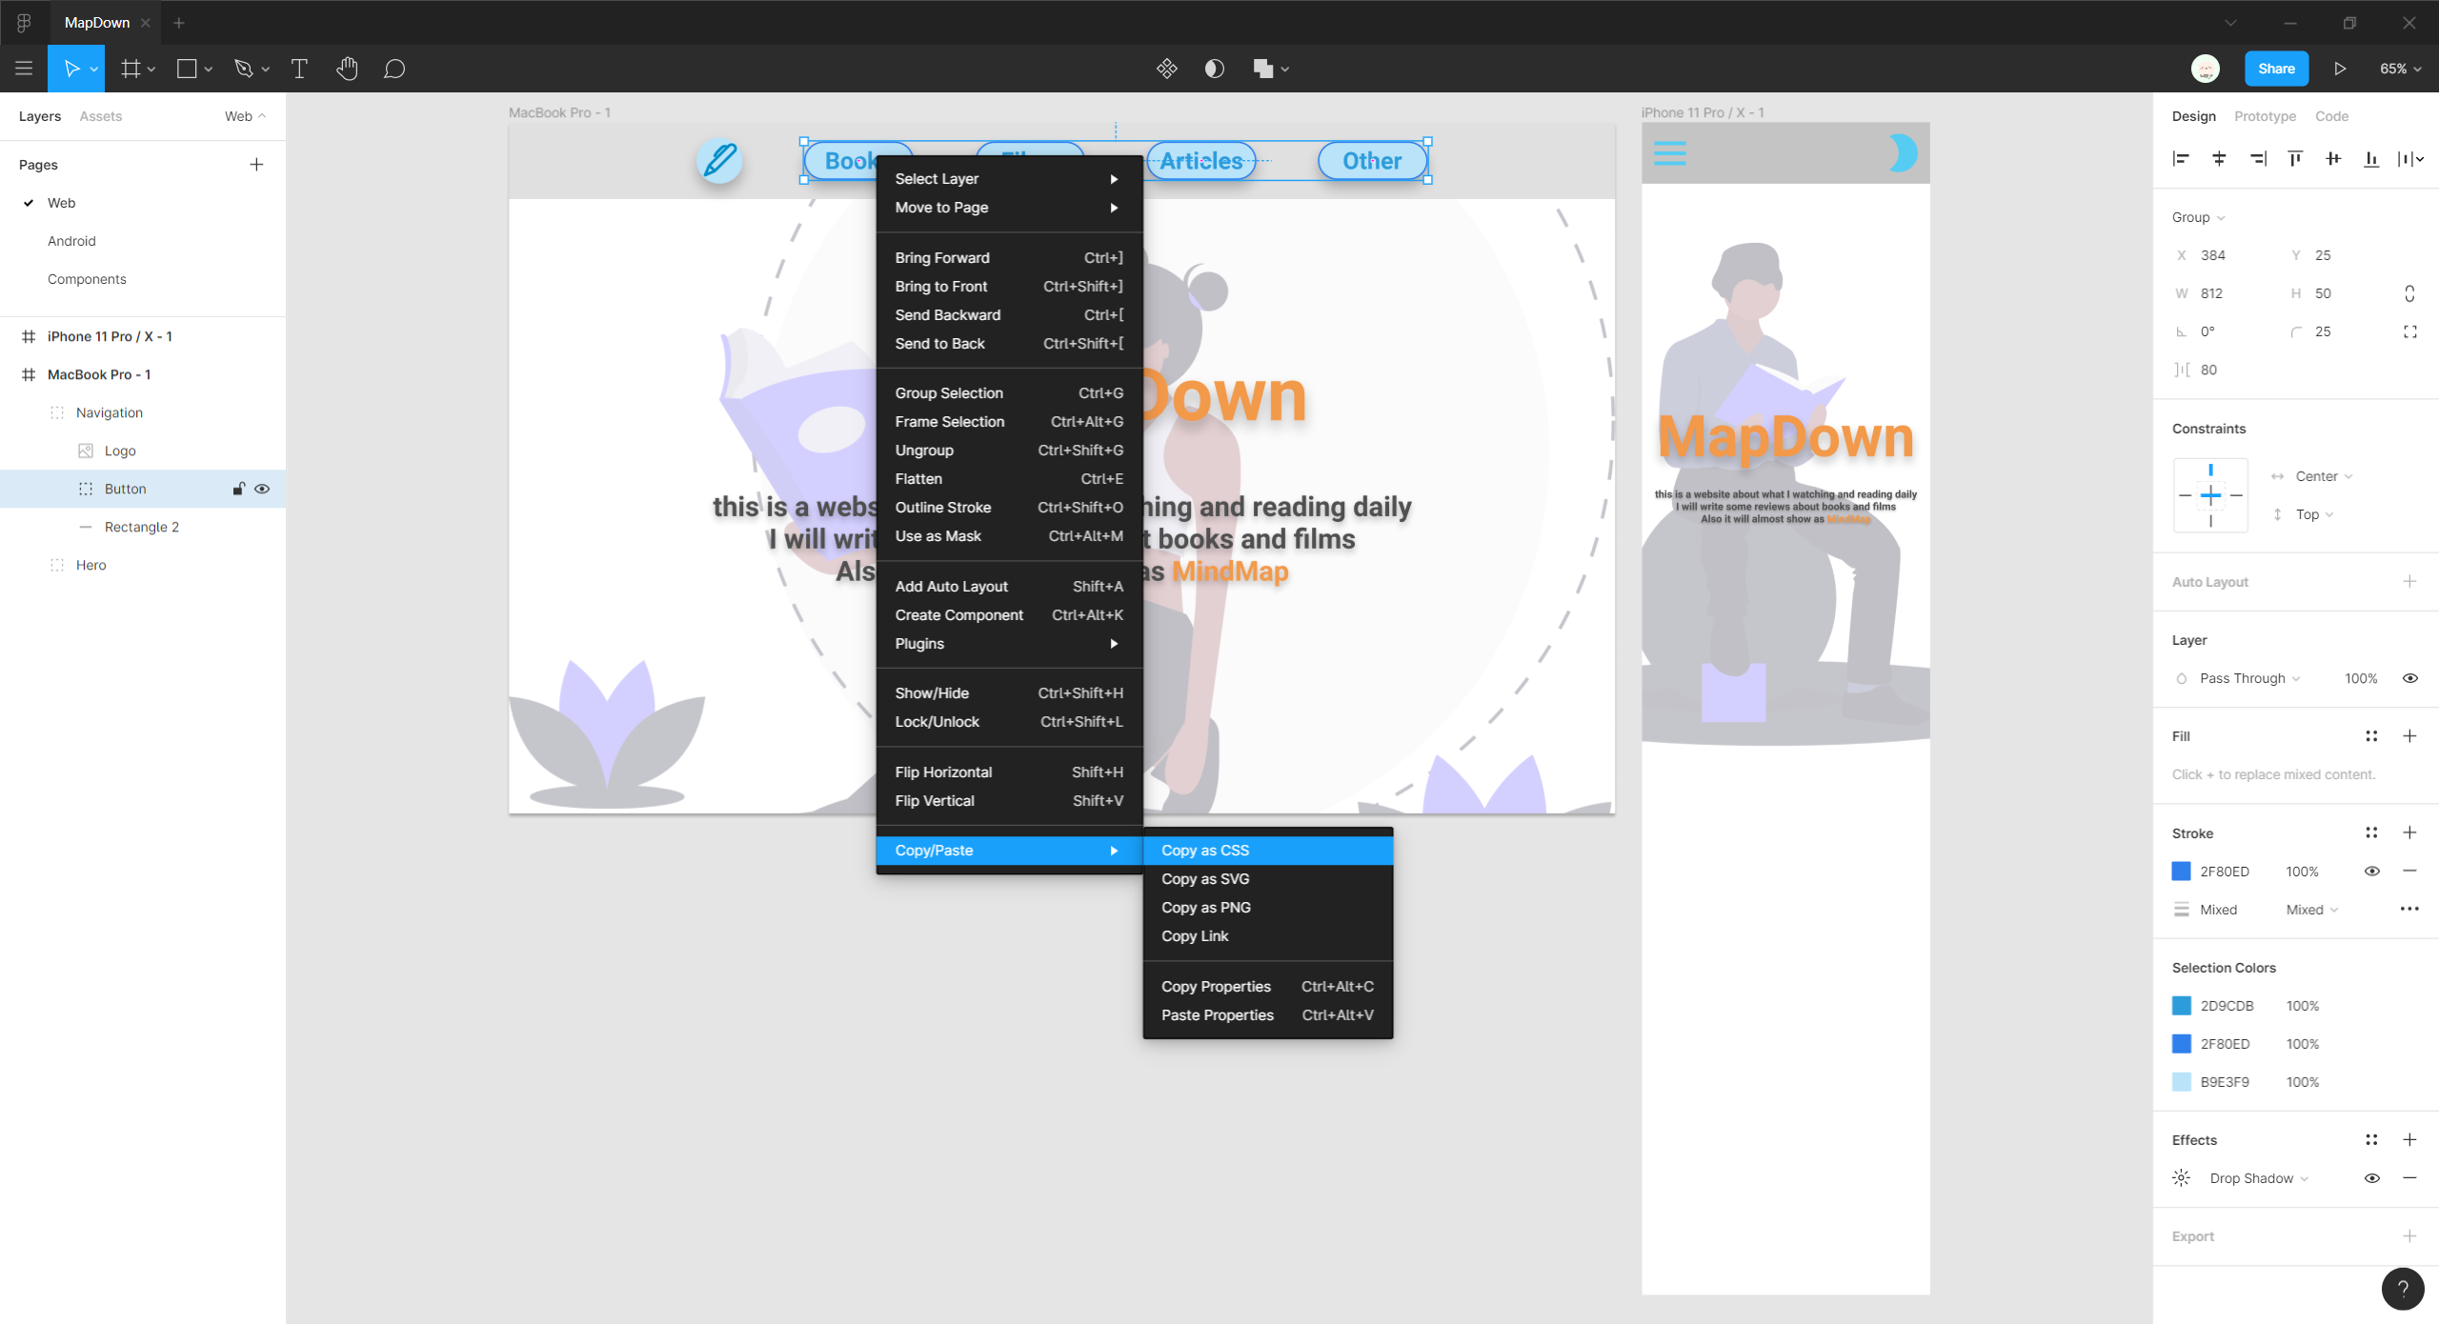This screenshot has width=2439, height=1324.
Task: Select the Hero layer in Layers panel
Action: (91, 565)
